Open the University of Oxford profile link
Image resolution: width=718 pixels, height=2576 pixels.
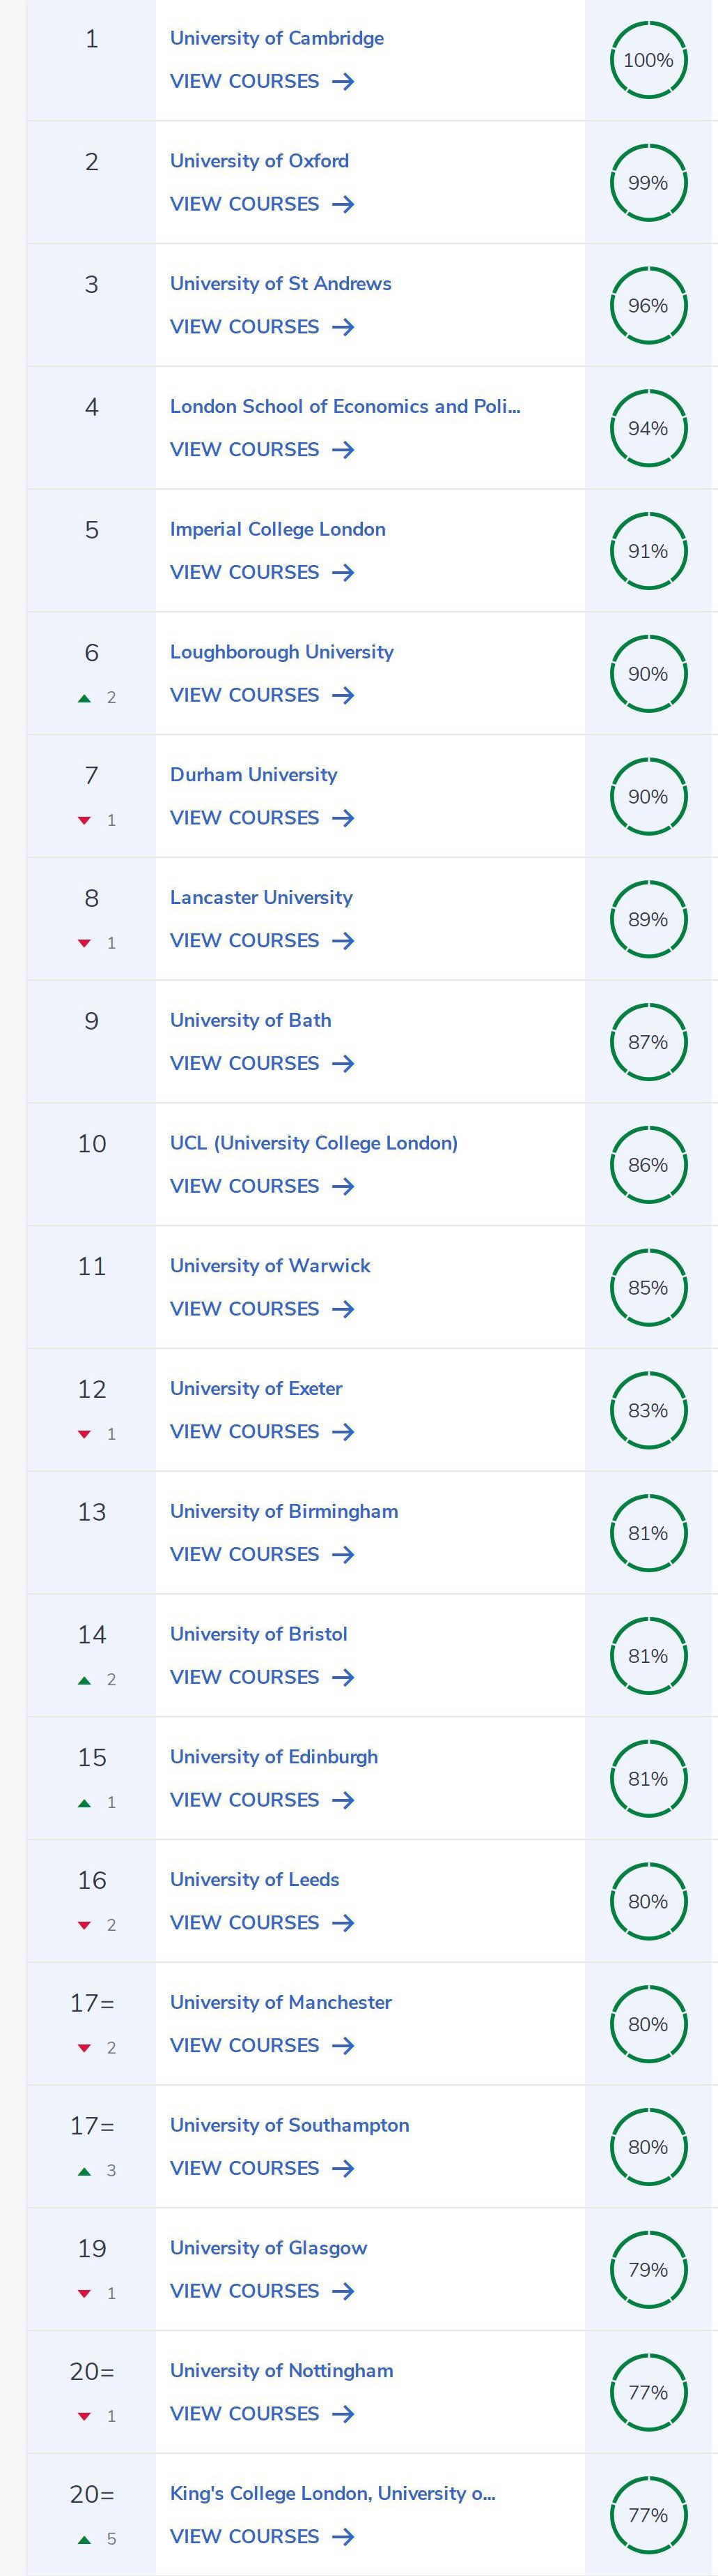coord(258,160)
